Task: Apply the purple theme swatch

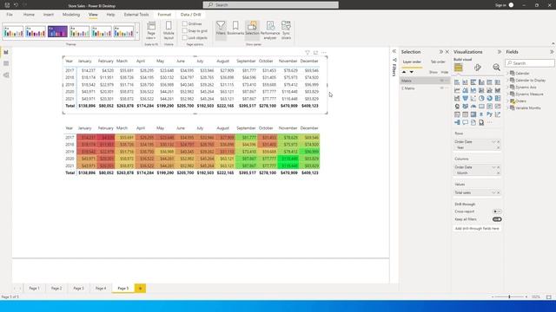Action: tap(57, 31)
